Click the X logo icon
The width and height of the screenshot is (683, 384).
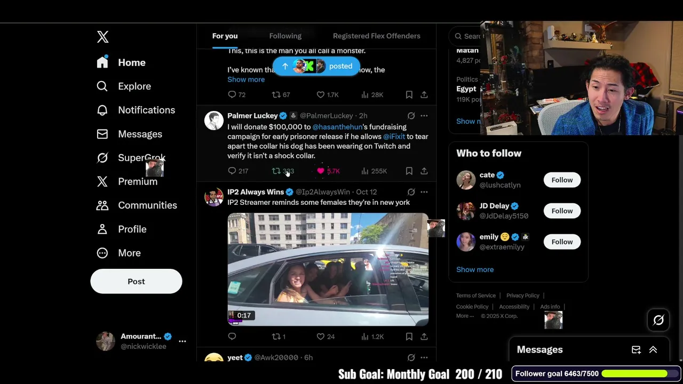(102, 36)
